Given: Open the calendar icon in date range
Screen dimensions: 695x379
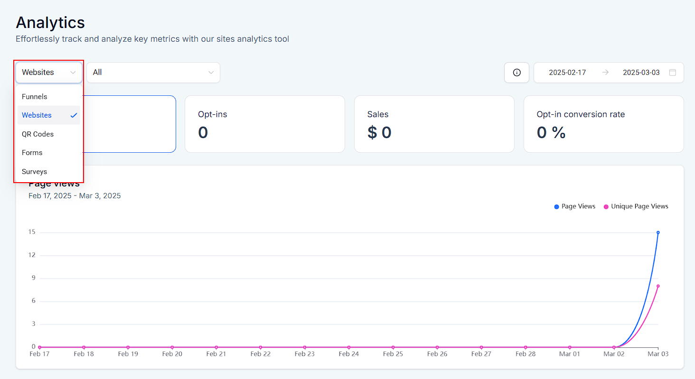Looking at the screenshot, I should pos(672,73).
